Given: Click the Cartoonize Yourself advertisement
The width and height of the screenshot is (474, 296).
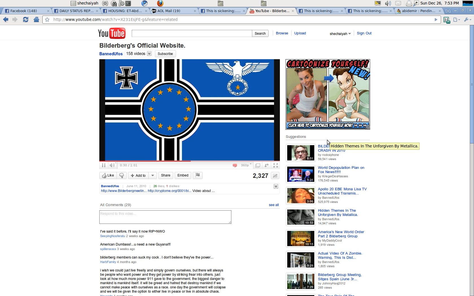Looking at the screenshot, I should (328, 94).
